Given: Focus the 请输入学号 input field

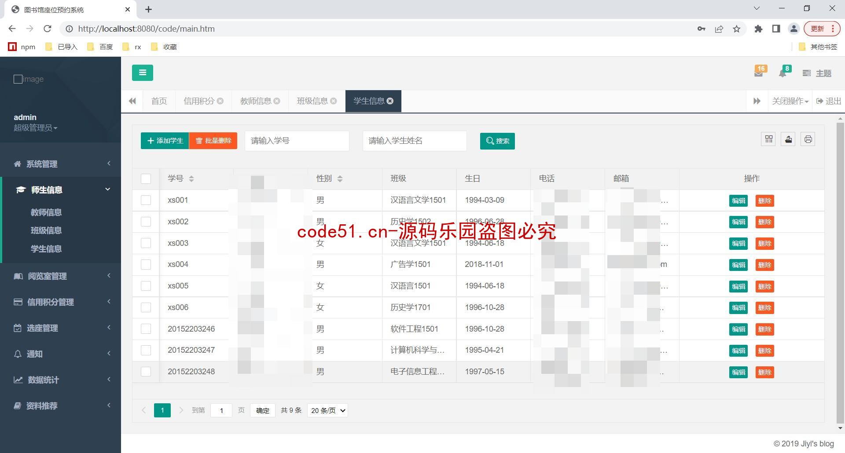Looking at the screenshot, I should coord(297,141).
